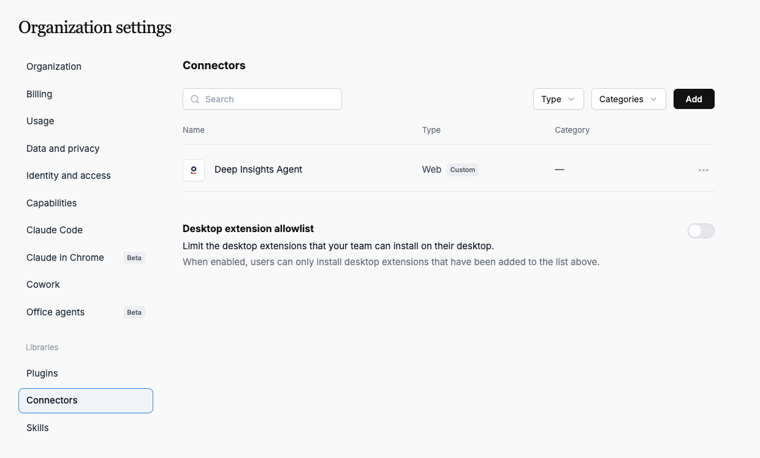Image resolution: width=760 pixels, height=458 pixels.
Task: Click the dash in the Category column
Action: [560, 170]
